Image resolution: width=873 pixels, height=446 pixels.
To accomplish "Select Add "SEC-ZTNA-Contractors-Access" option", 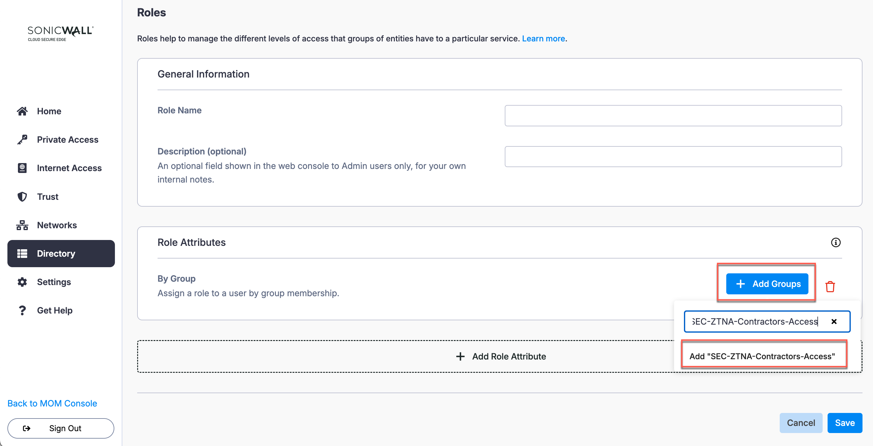I will click(x=762, y=356).
